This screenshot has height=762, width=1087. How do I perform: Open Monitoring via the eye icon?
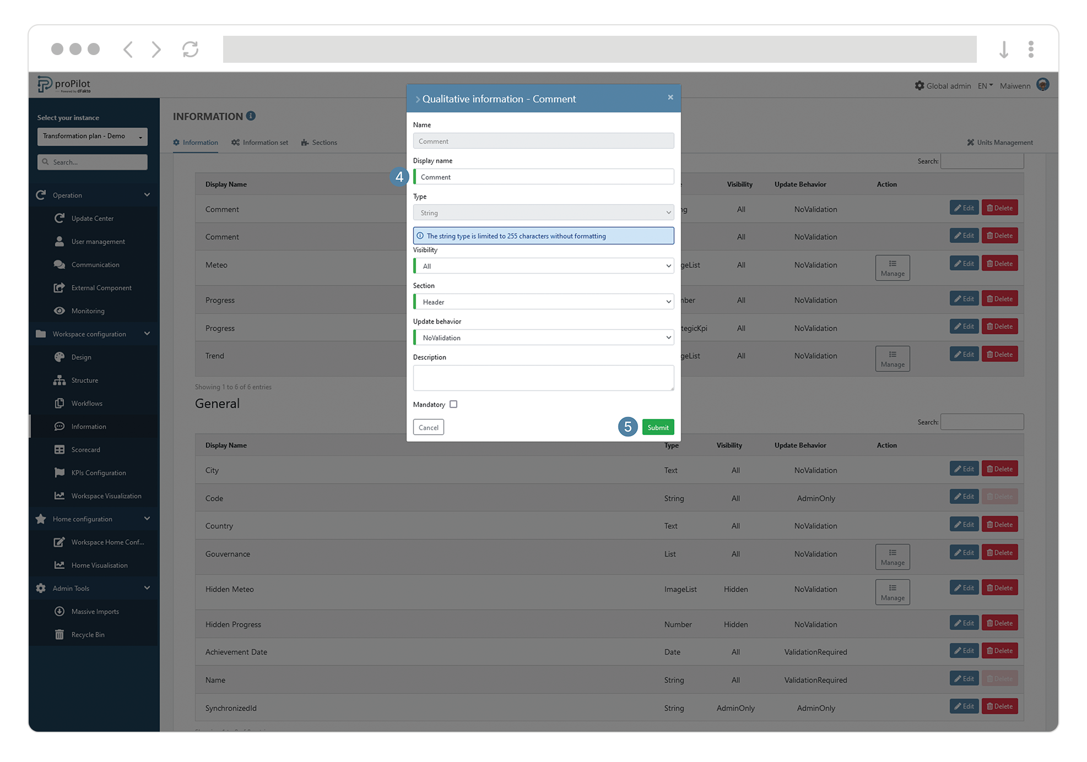(x=60, y=311)
